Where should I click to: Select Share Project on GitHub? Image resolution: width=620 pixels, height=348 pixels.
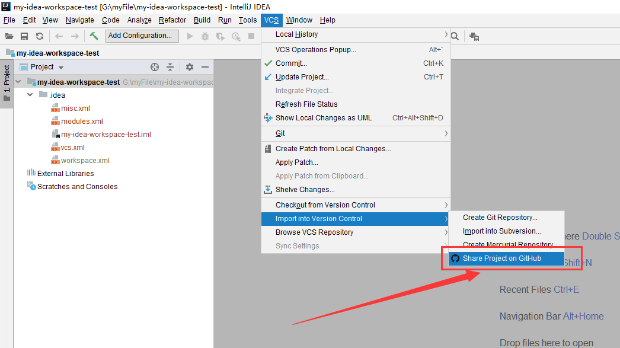(x=506, y=258)
